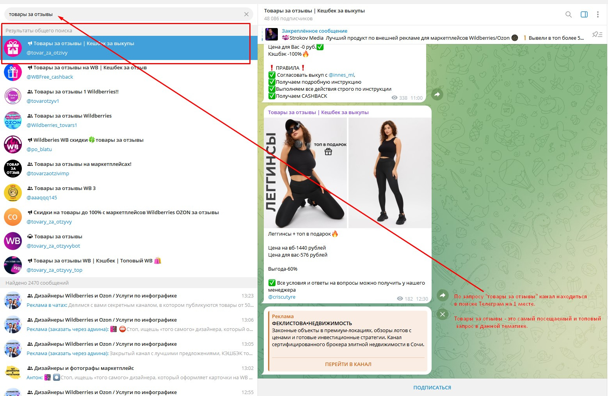Click 'ПЕРЕЙТИ В КАНАЛ' ad button

click(x=348, y=364)
